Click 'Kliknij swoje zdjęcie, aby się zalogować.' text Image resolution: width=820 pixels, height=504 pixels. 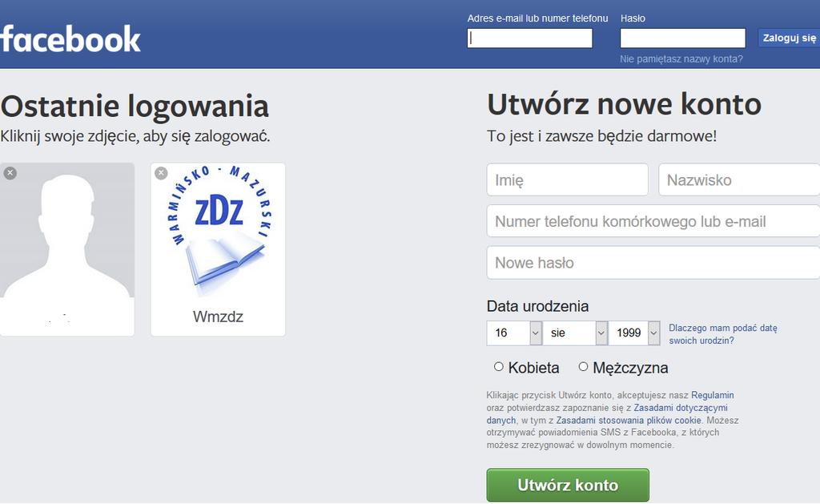(135, 136)
